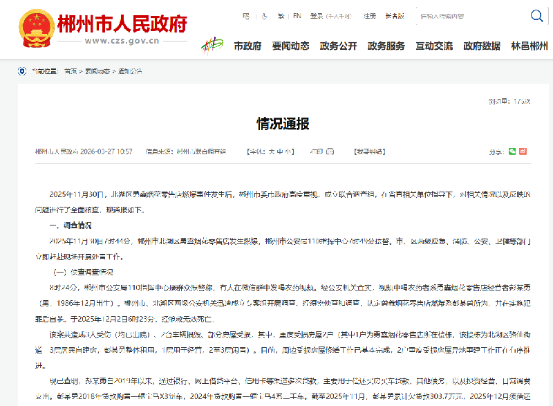Set font size to small (小)
Viewport: 553px width, 406px height.
[x=288, y=151]
